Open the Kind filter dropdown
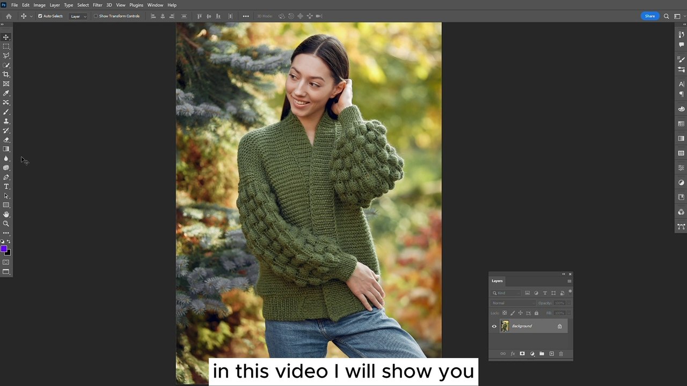This screenshot has height=386, width=687. (x=507, y=293)
